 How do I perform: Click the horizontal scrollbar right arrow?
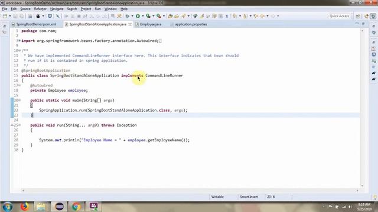pos(357,190)
